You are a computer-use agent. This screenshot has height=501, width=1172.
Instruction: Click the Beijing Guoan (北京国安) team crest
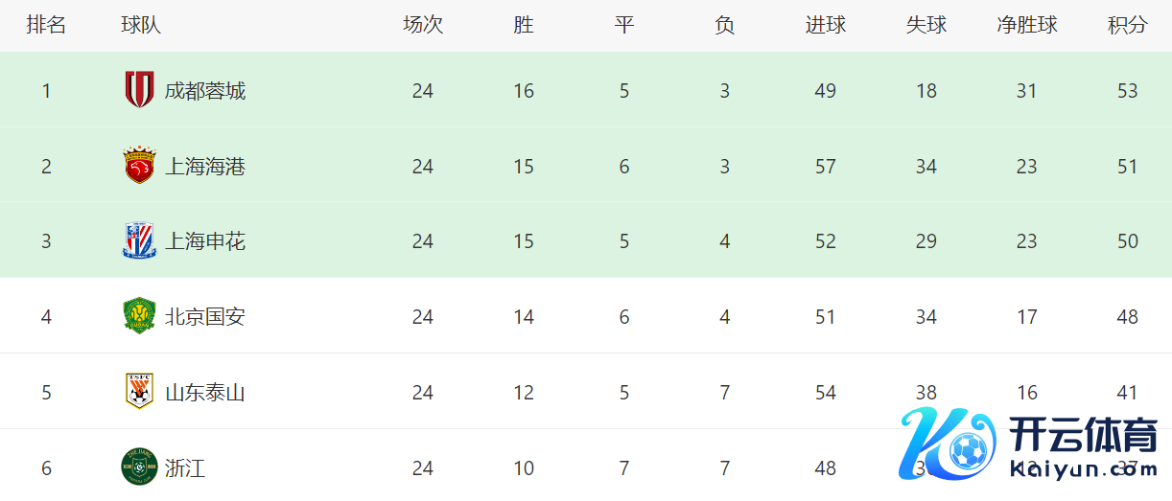tap(139, 316)
